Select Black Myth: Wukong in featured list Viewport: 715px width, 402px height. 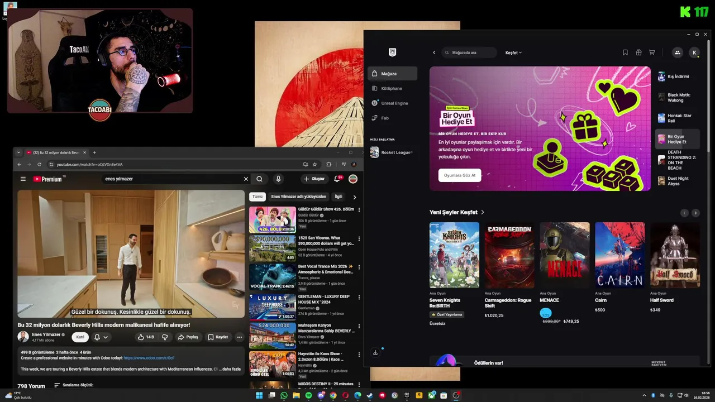click(x=677, y=98)
